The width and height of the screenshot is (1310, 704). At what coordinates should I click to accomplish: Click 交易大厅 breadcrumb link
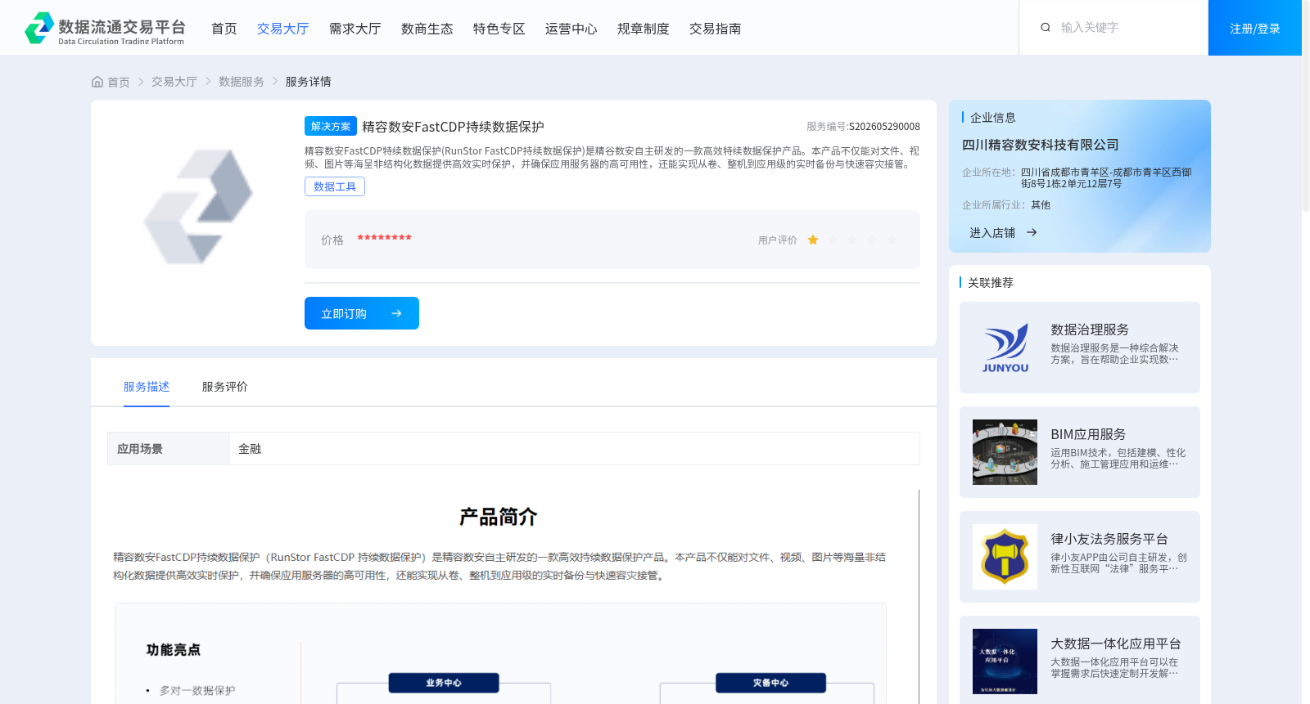[174, 82]
